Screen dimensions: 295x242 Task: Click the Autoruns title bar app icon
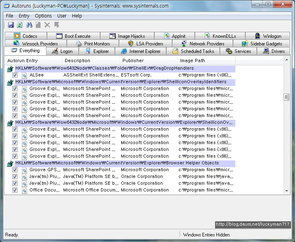pos(7,6)
